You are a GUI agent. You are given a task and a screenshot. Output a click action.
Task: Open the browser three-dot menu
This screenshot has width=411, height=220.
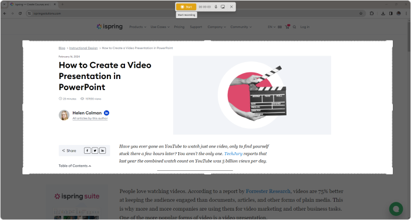click(406, 13)
